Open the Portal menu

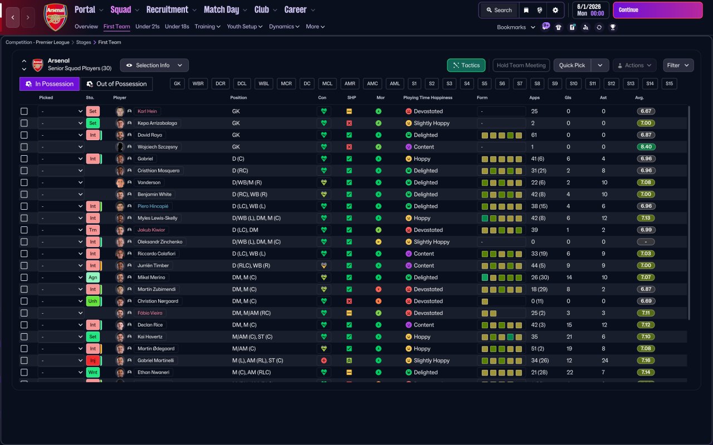coord(89,9)
